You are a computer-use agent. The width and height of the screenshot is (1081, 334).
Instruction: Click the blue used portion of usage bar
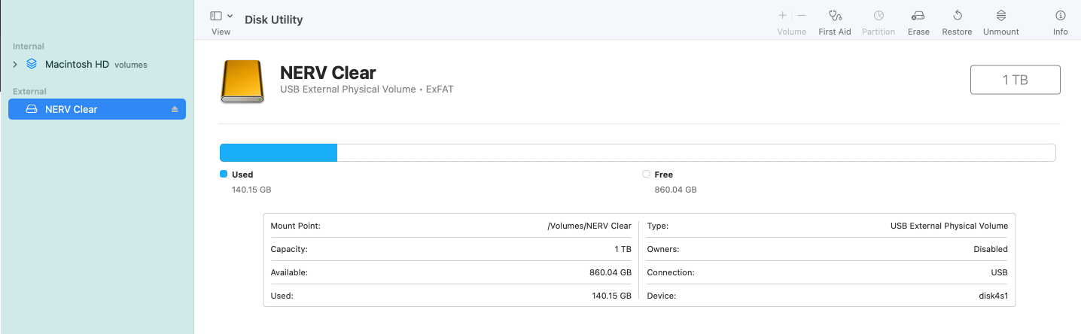(x=279, y=153)
